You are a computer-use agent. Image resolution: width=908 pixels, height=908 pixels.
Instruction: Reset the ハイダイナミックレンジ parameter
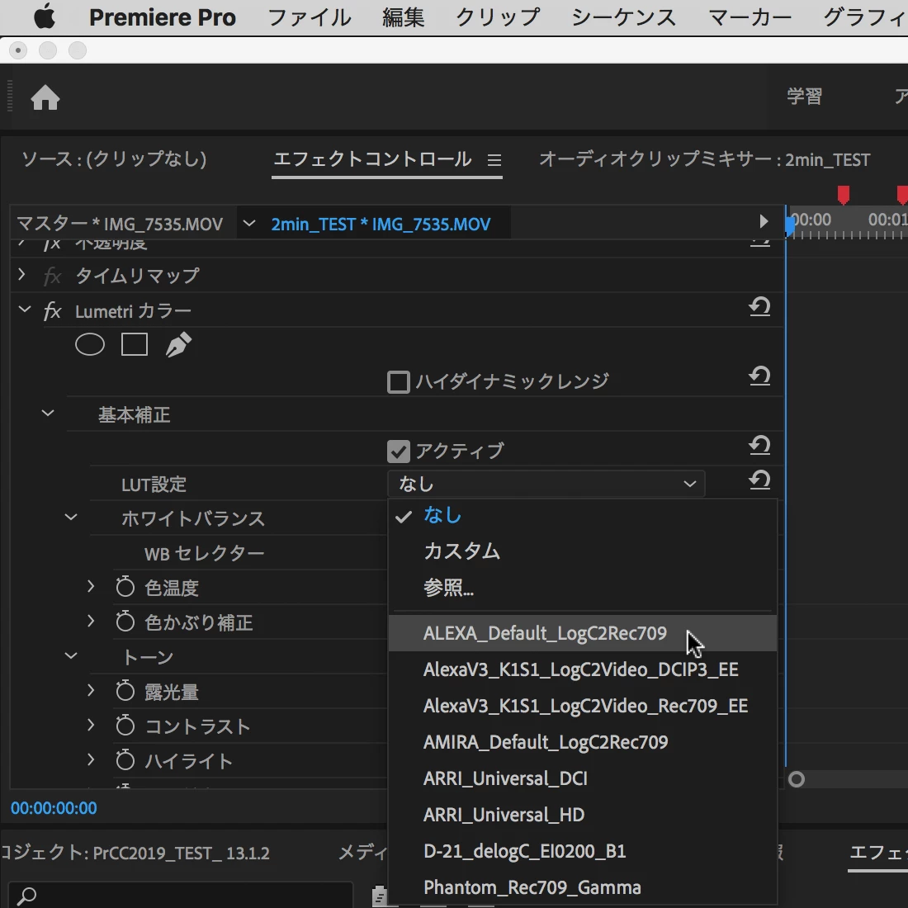759,376
